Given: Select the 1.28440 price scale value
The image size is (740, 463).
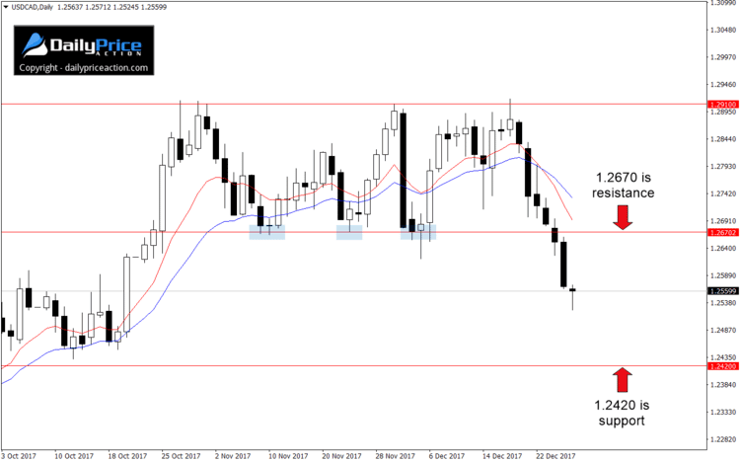Looking at the screenshot, I should [x=723, y=139].
